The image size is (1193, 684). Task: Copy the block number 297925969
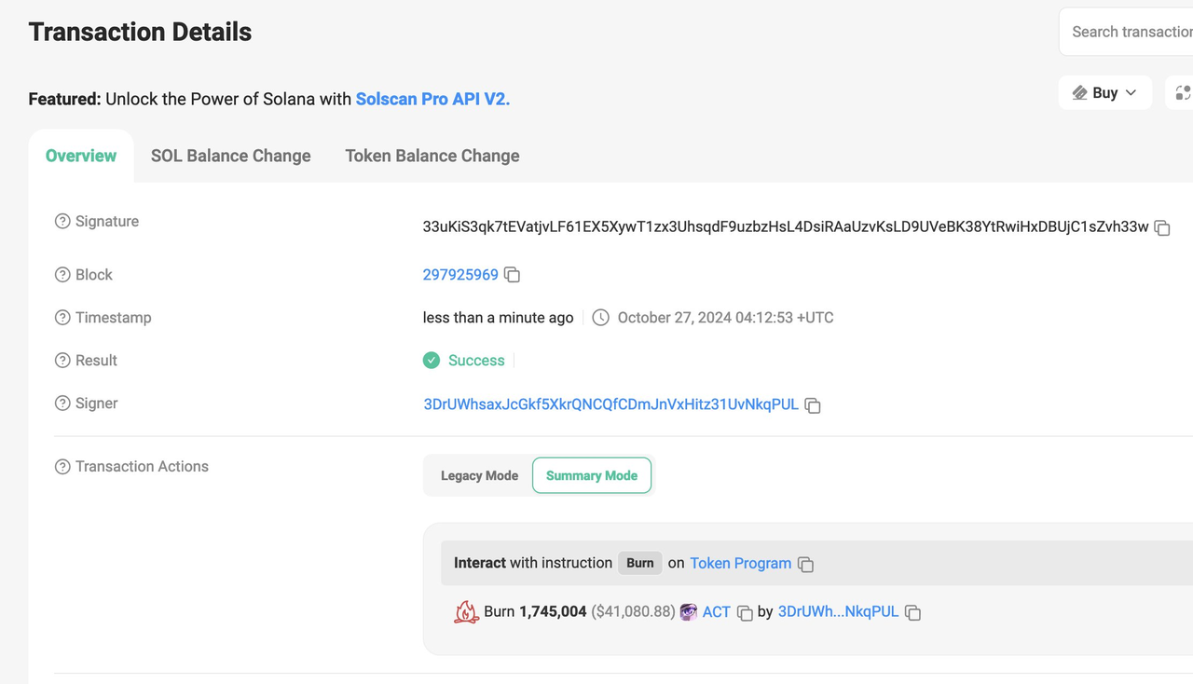[512, 275]
